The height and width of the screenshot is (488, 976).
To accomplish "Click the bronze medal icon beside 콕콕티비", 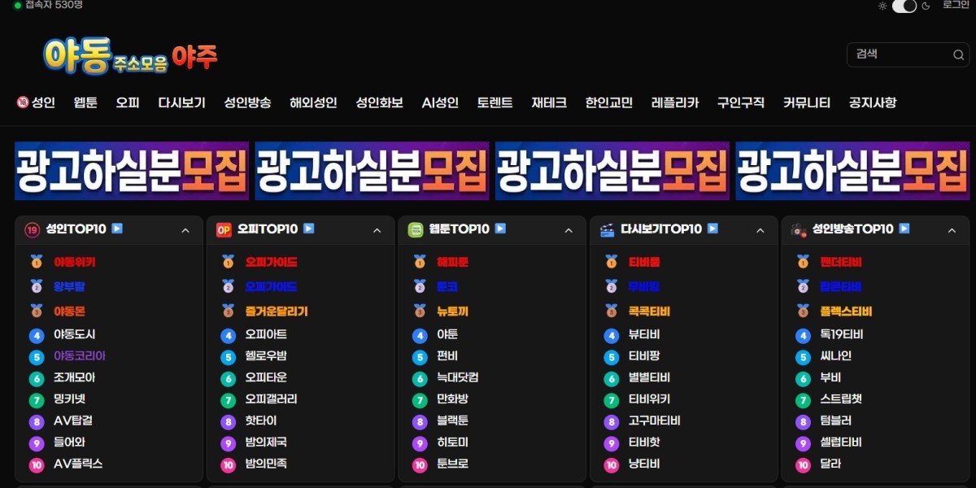I will coord(612,311).
